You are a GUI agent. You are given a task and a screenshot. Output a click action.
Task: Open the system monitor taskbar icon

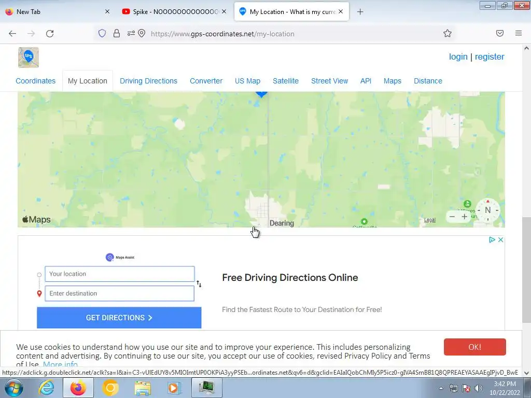click(207, 388)
